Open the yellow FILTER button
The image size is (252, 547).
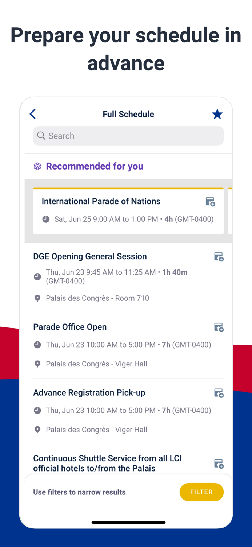201,492
